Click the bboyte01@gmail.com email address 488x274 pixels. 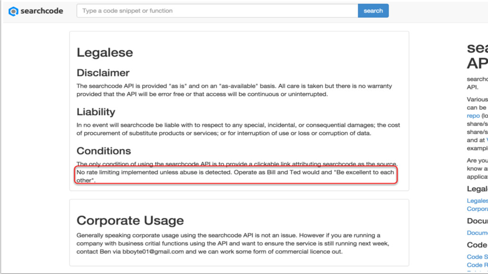coord(153,252)
